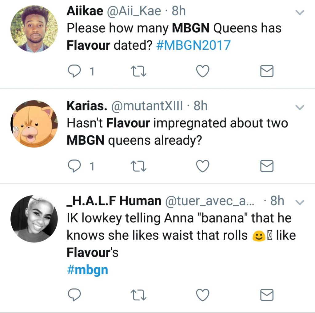Retweet Aiikae's MBGN Queens tweet

[139, 72]
